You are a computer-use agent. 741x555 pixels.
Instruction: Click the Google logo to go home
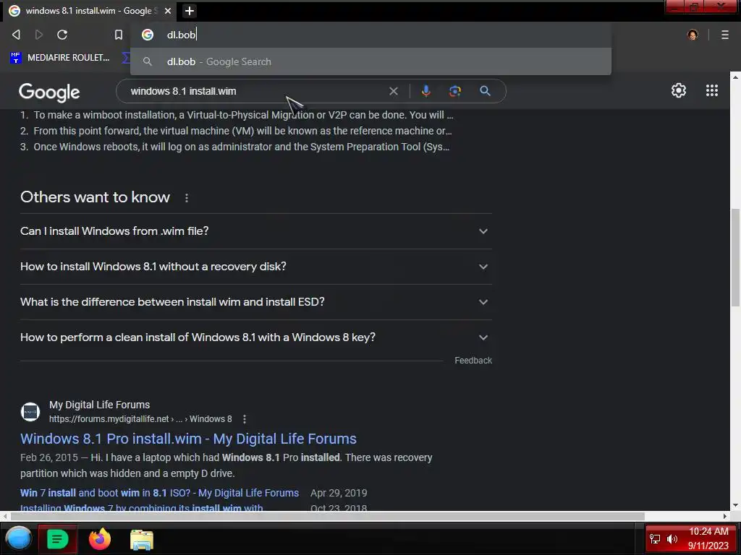[x=49, y=92]
